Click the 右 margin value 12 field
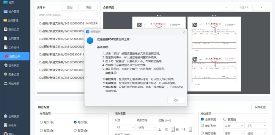This screenshot has height=135, width=275. [183, 129]
